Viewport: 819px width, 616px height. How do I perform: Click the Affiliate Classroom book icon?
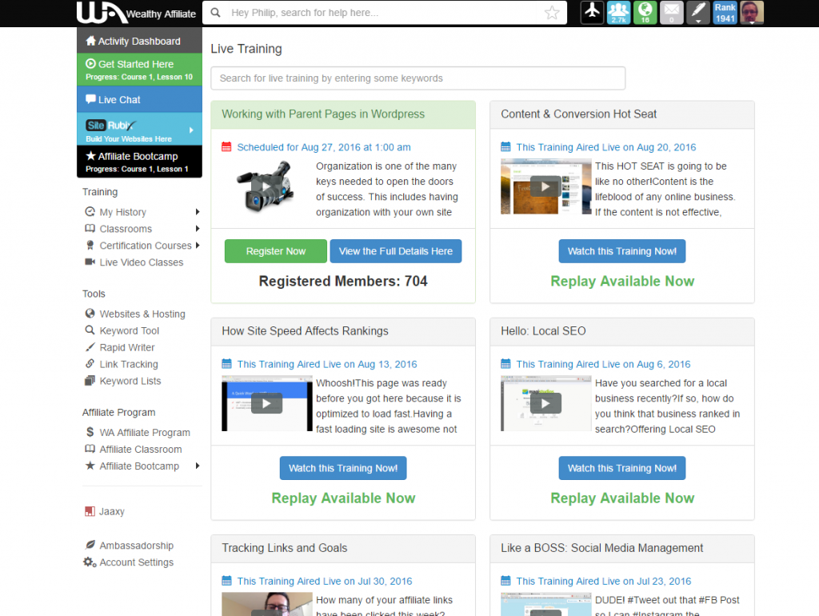coord(90,449)
